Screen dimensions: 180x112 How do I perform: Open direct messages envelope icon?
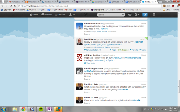click(x=130, y=15)
